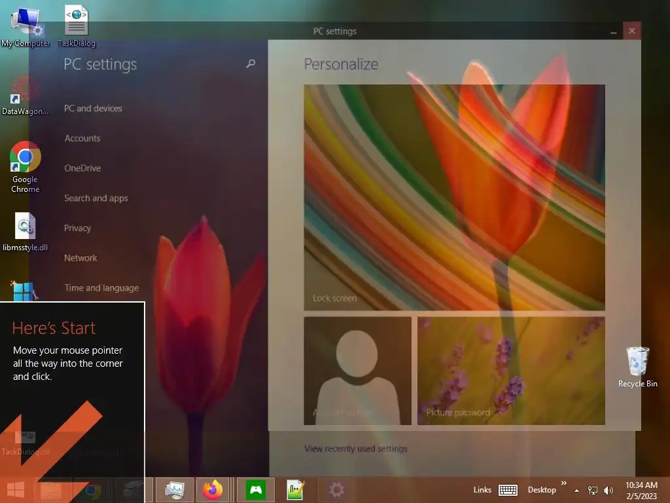
Task: Open the Network settings category
Action: 80,258
